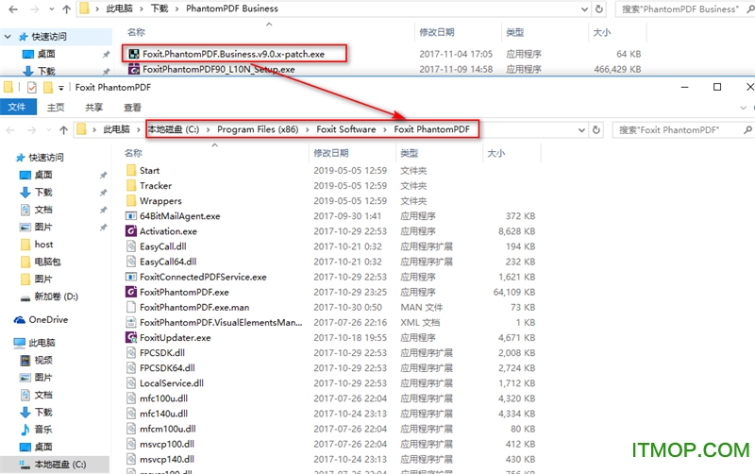Select the Wrappers folder icon

pos(131,200)
